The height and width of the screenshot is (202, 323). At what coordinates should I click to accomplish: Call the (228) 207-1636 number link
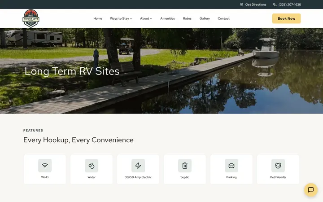coord(290,4)
